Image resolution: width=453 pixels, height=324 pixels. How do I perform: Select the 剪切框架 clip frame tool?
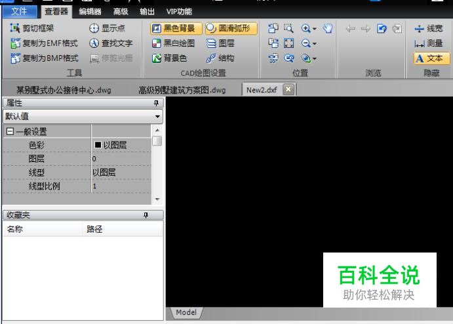tap(32, 28)
